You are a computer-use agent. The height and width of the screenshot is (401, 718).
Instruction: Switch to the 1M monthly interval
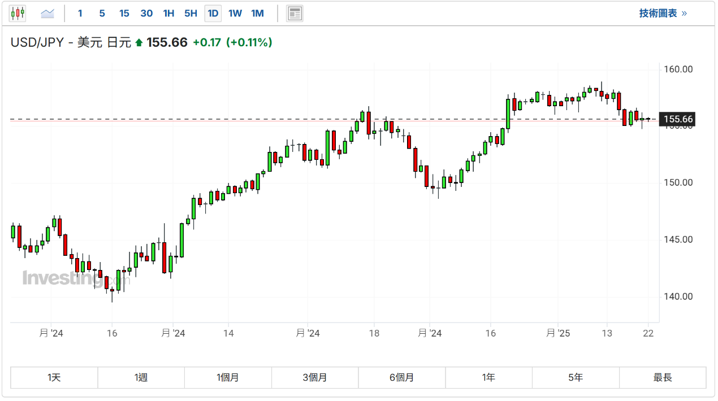257,13
